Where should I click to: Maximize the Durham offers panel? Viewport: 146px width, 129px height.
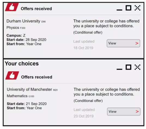[129, 8]
